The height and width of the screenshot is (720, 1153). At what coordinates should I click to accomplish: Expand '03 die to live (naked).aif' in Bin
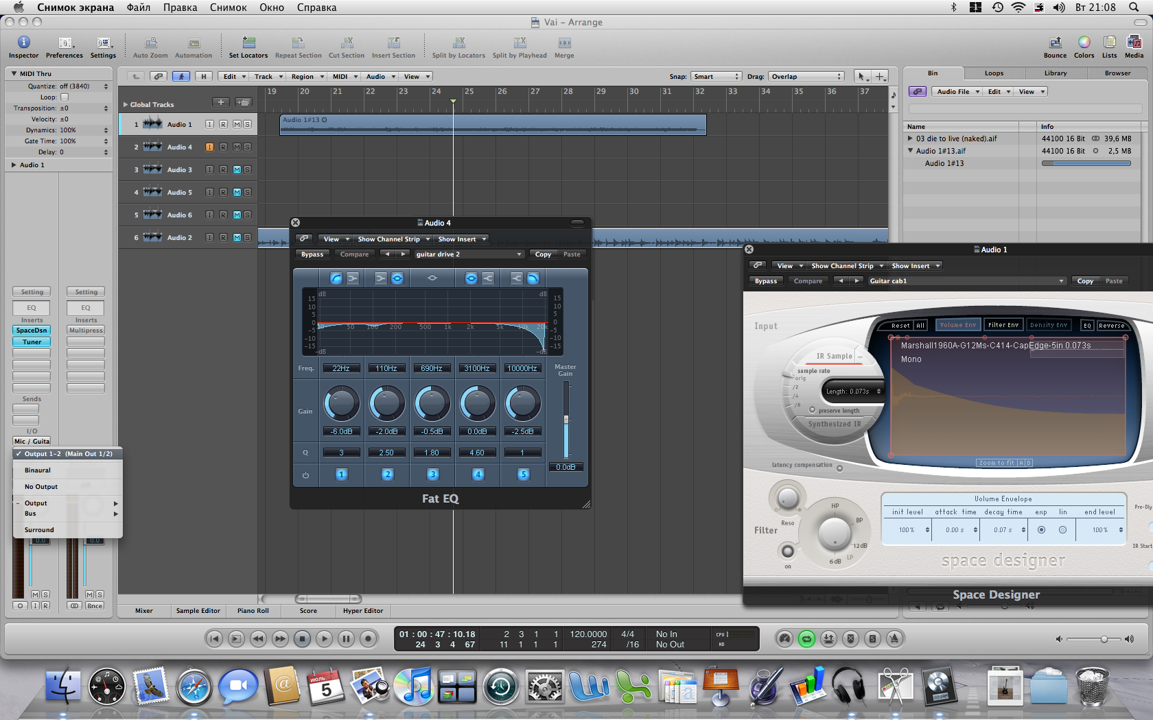click(911, 139)
